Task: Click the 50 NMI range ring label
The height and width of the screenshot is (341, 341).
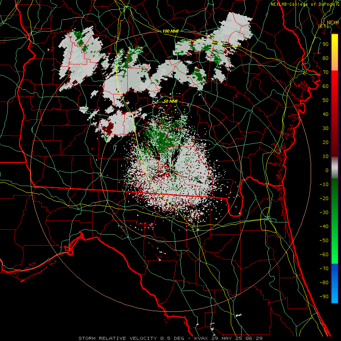Action: coord(170,101)
